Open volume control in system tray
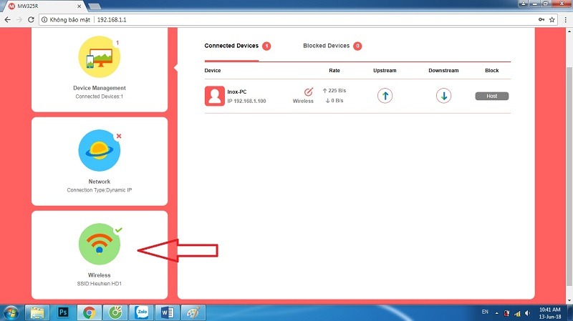The width and height of the screenshot is (573, 321). 527,313
